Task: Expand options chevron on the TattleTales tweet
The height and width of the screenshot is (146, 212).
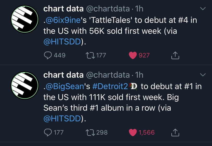Action: point(203,9)
